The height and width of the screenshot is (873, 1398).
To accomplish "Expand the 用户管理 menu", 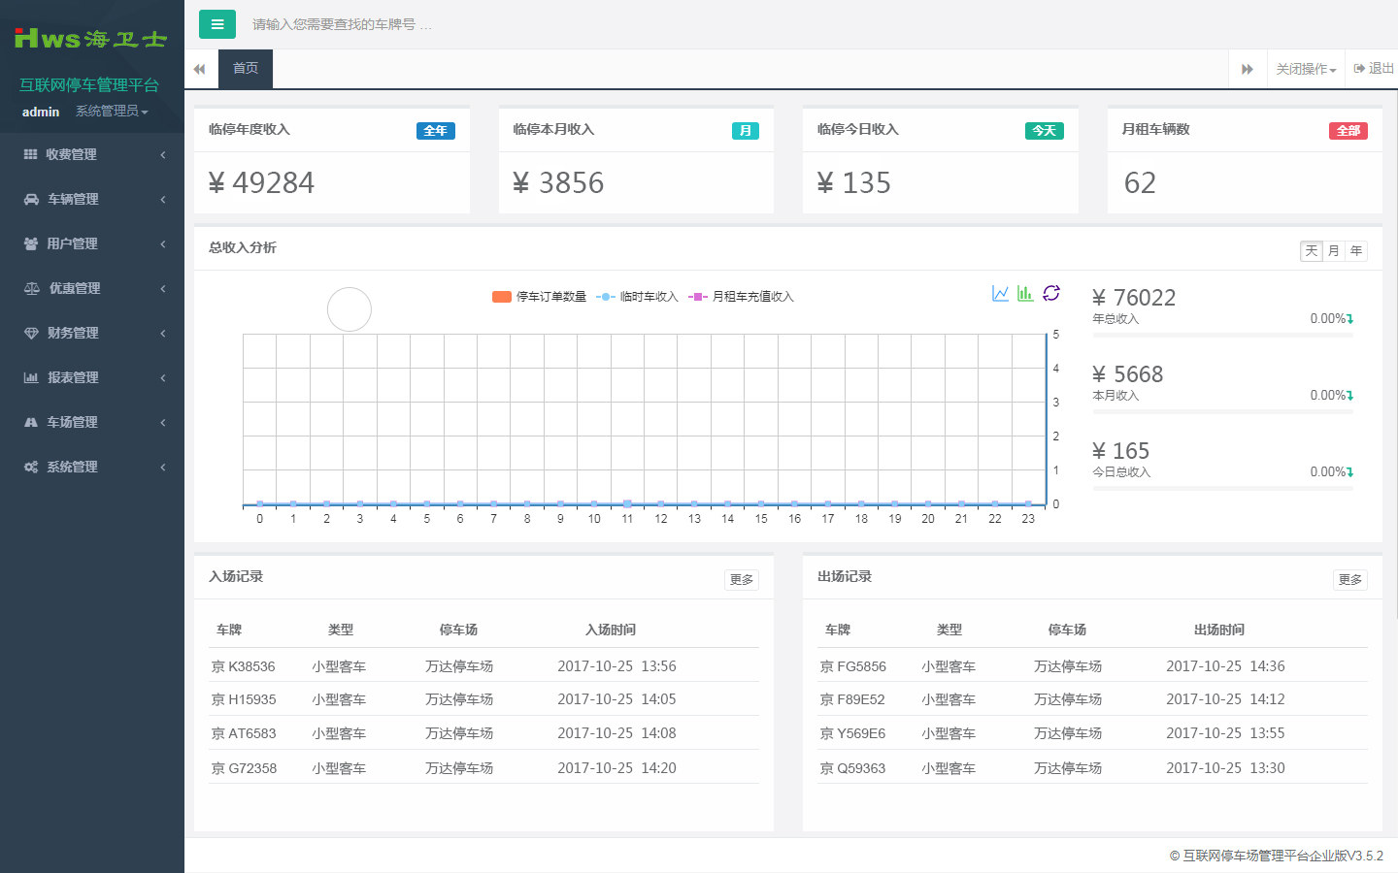I will click(x=92, y=243).
